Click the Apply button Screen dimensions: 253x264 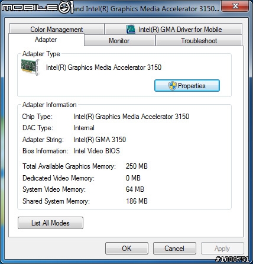click(222, 249)
